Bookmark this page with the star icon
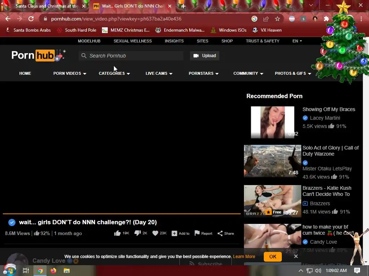The height and width of the screenshot is (276, 369). (x=277, y=19)
